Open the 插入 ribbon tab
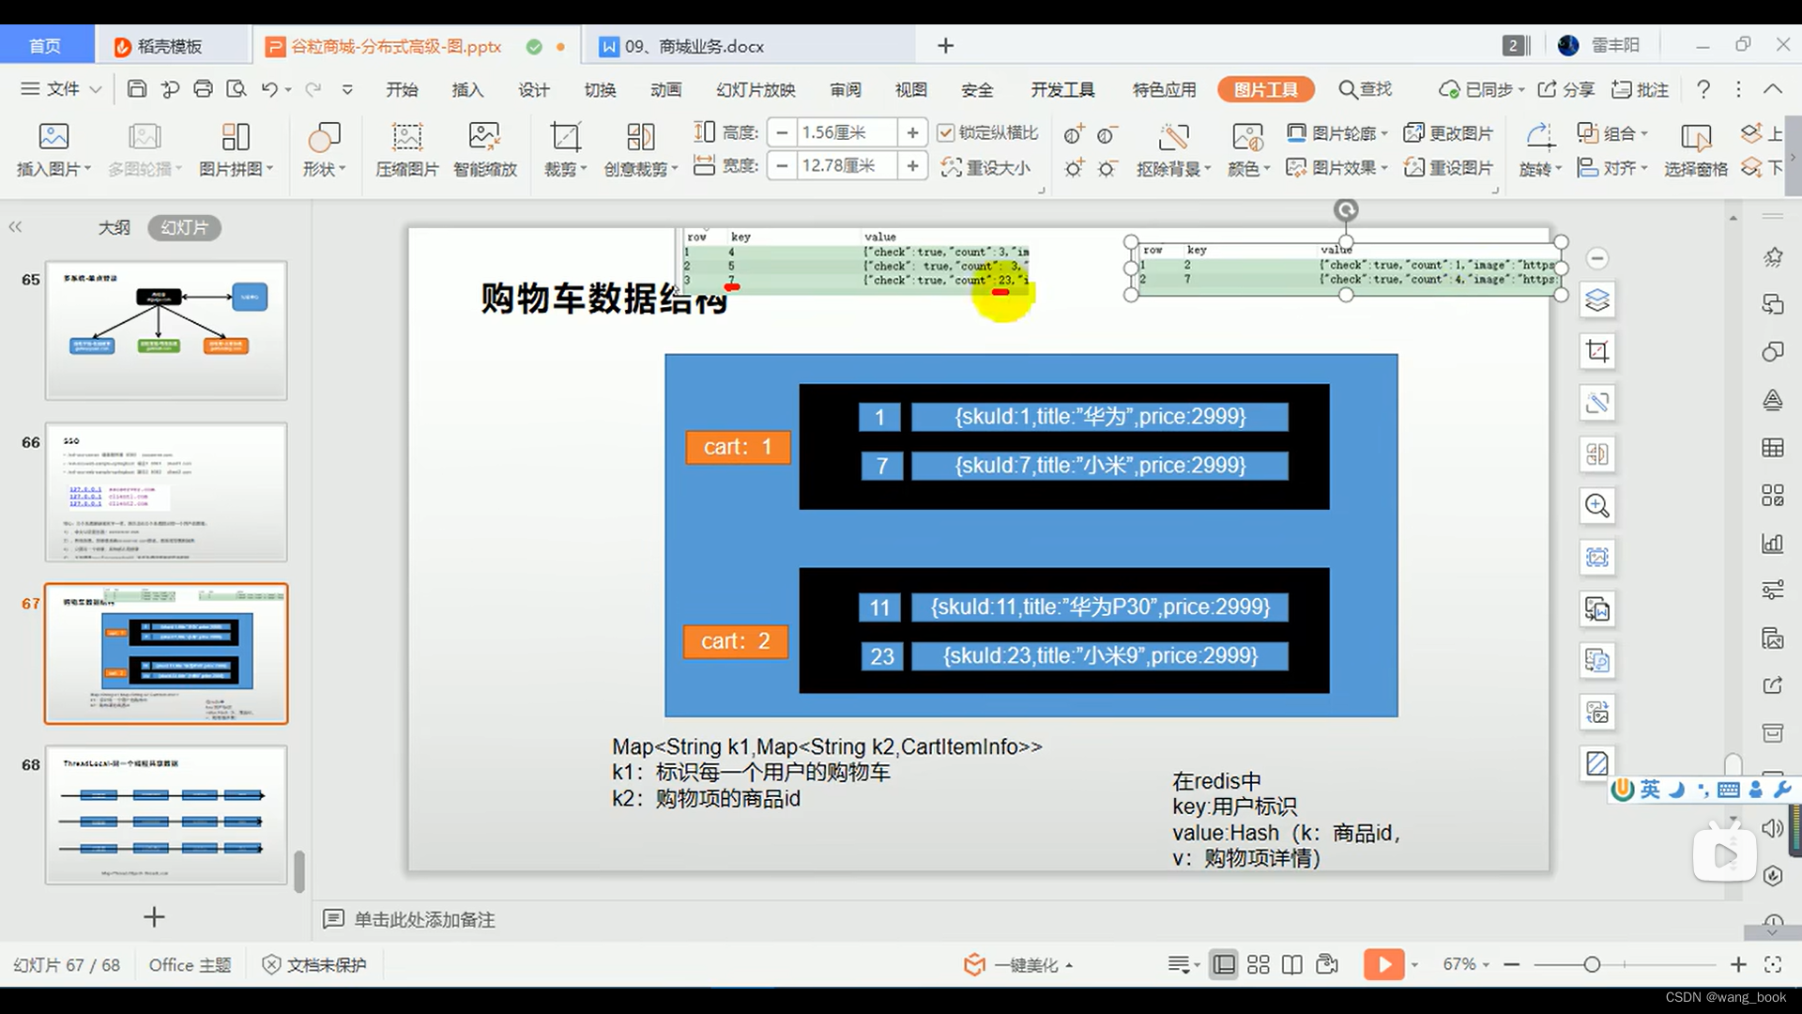Image resolution: width=1802 pixels, height=1014 pixels. [x=467, y=89]
